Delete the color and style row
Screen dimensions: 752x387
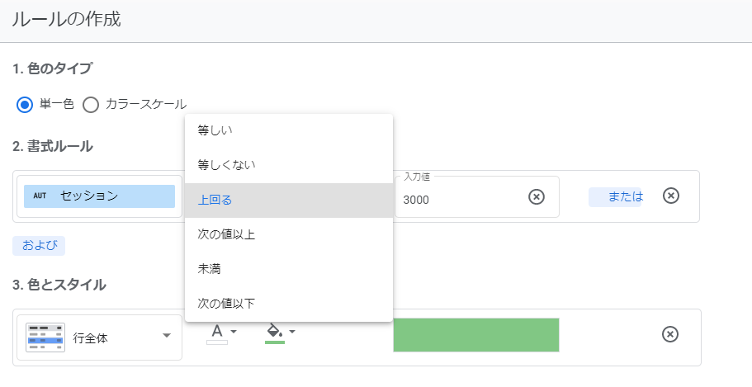click(671, 334)
